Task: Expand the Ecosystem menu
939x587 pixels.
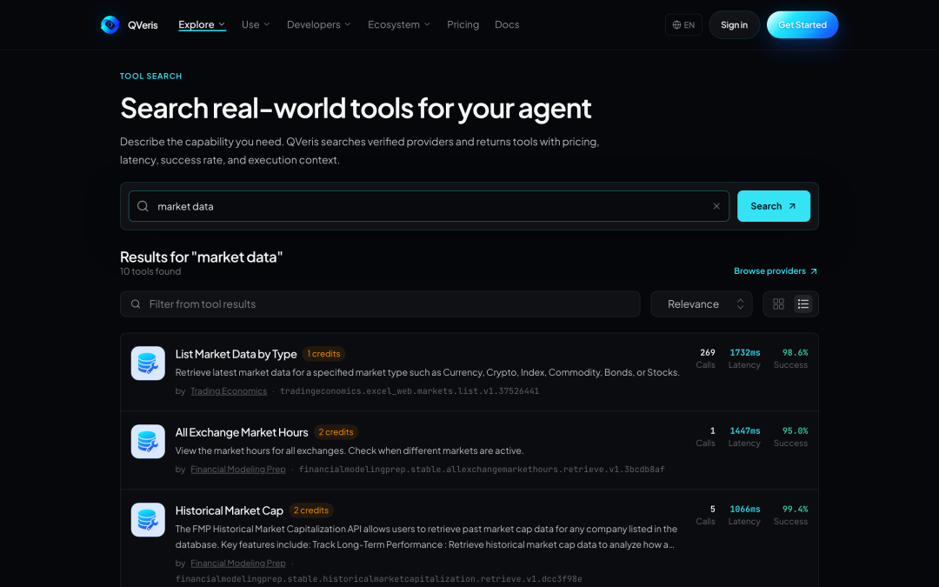Action: click(x=399, y=24)
